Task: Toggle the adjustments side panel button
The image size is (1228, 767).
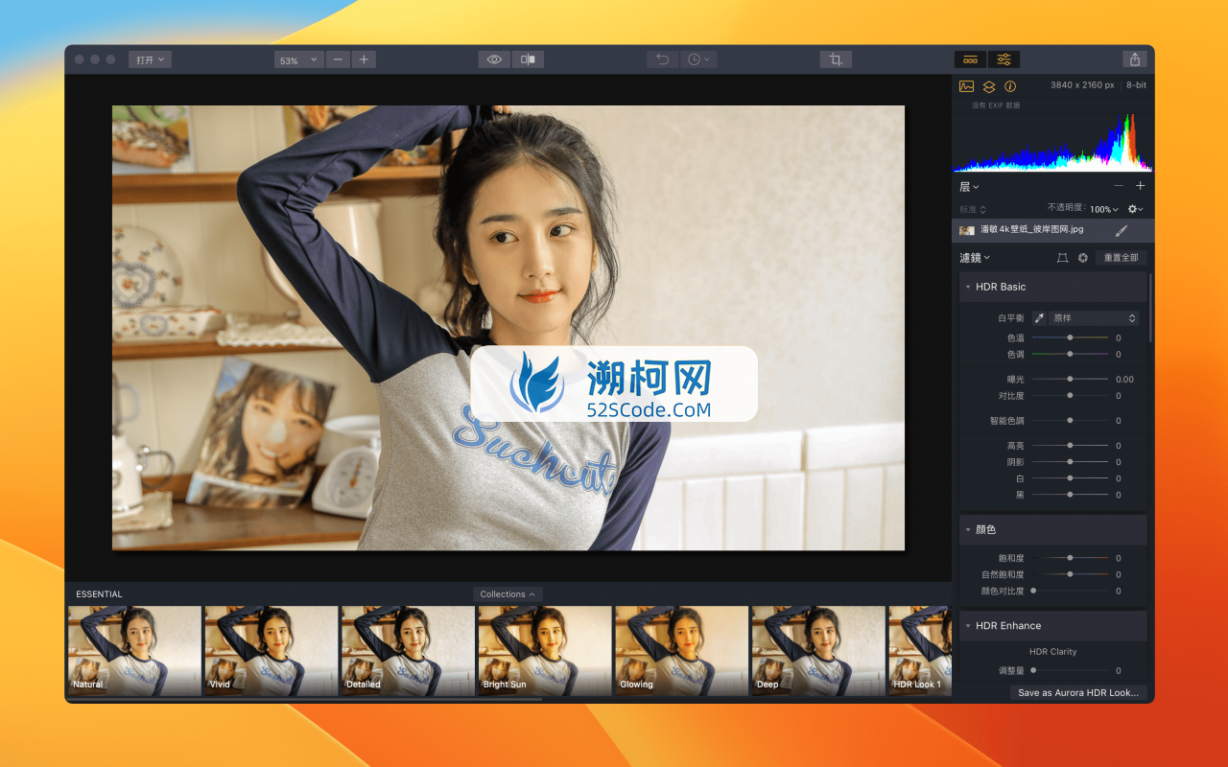Action: (x=1004, y=59)
